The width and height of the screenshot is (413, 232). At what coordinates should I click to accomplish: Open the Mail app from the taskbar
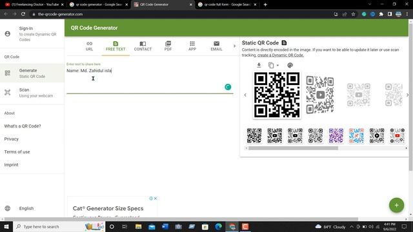tap(152, 226)
